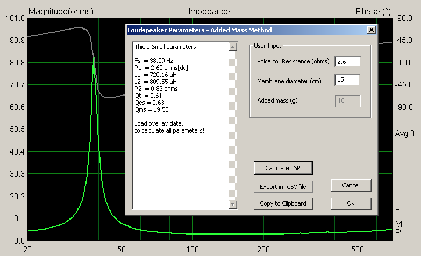Copy parameters to Clipboard
Viewport: 421px width, 256px height.
point(283,203)
